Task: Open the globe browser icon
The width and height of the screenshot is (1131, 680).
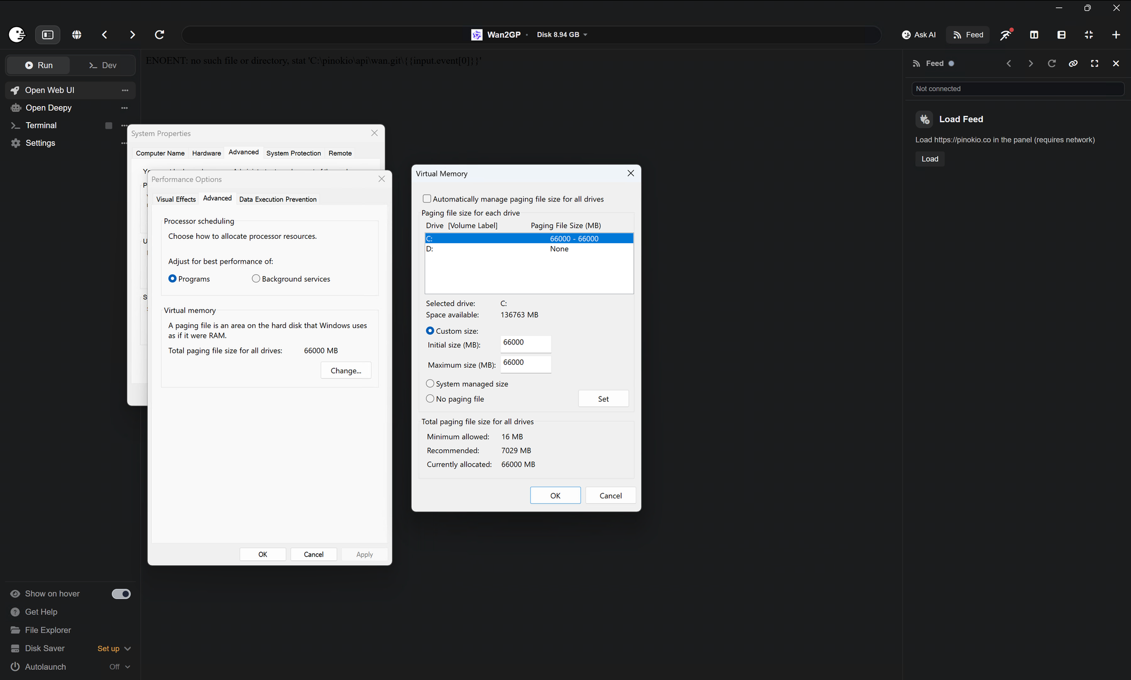Action: point(77,35)
